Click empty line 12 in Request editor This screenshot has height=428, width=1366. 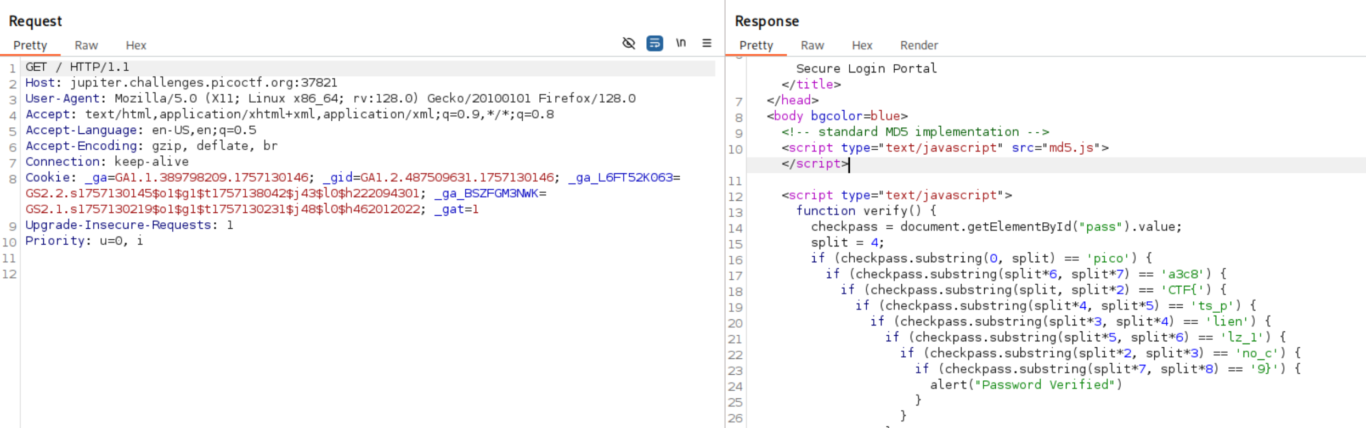(368, 274)
